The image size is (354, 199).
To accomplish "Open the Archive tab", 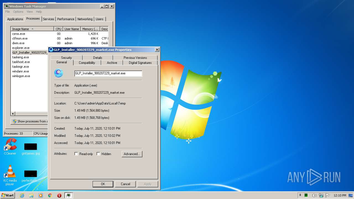I will click(x=112, y=63).
